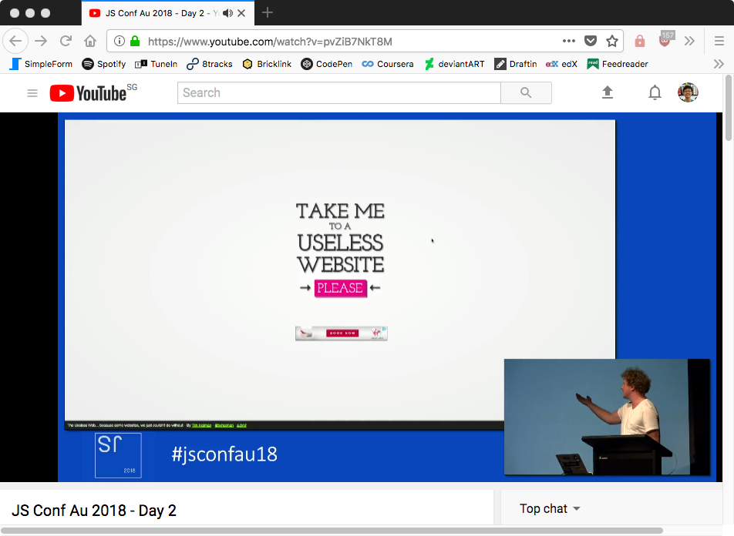Reload the page with the refresh icon
Image resolution: width=734 pixels, height=536 pixels.
tap(66, 41)
